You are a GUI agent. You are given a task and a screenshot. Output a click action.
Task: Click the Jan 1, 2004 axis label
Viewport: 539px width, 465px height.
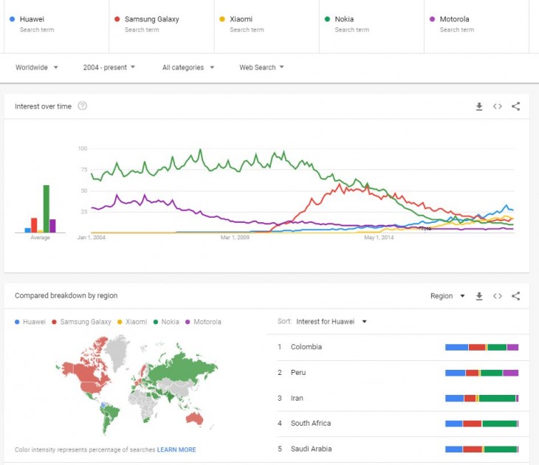(x=92, y=238)
